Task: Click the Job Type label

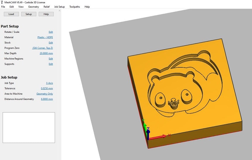Action: (9, 83)
